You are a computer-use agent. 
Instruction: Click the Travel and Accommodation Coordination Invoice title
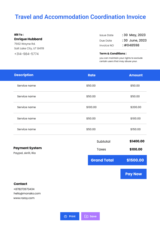80,17
